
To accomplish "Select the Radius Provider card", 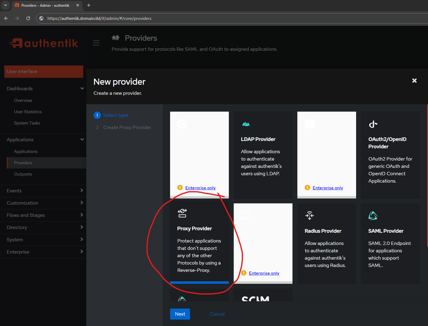I will 327,243.
